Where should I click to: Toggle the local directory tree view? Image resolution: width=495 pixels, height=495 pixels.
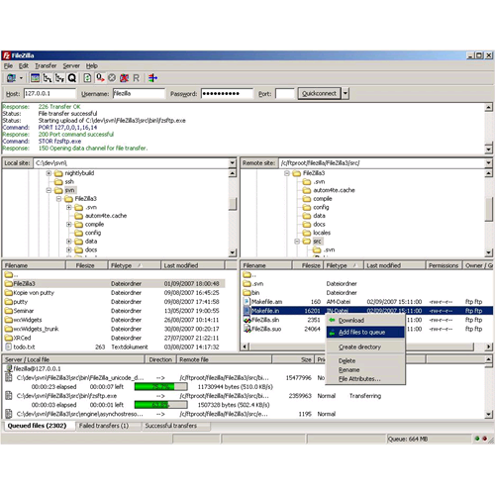coord(48,78)
